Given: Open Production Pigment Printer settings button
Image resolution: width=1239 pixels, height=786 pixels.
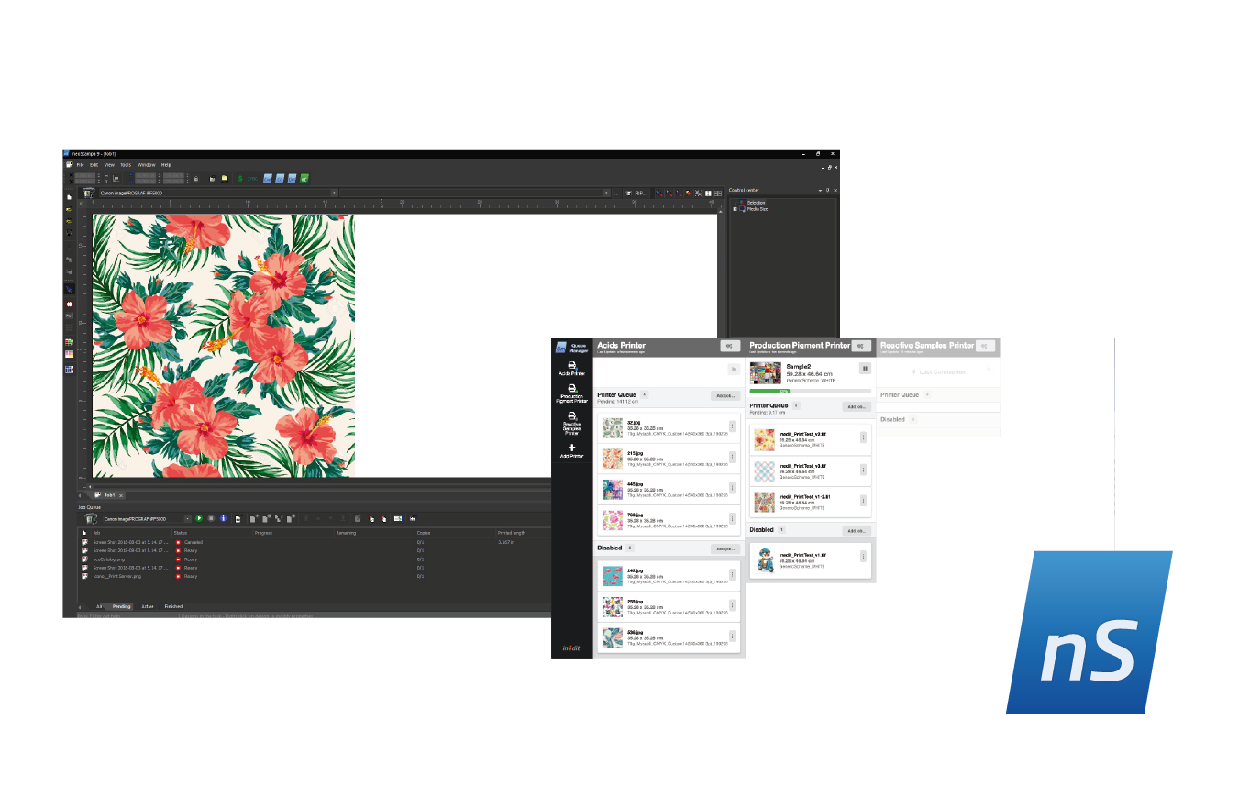Looking at the screenshot, I should click(860, 346).
